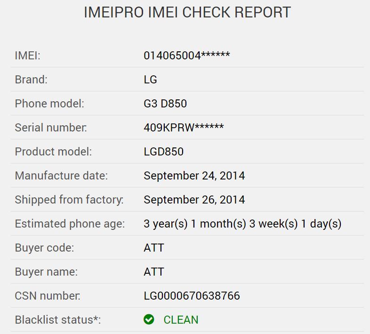Click the Manufacture date September 24, 2014
This screenshot has width=370, height=334.
194,176
